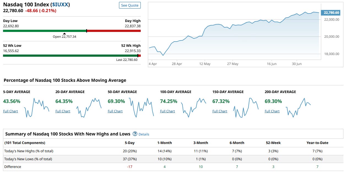Click the day range low-high bar
Viewport: 347px width, 174px height.
(72, 31)
